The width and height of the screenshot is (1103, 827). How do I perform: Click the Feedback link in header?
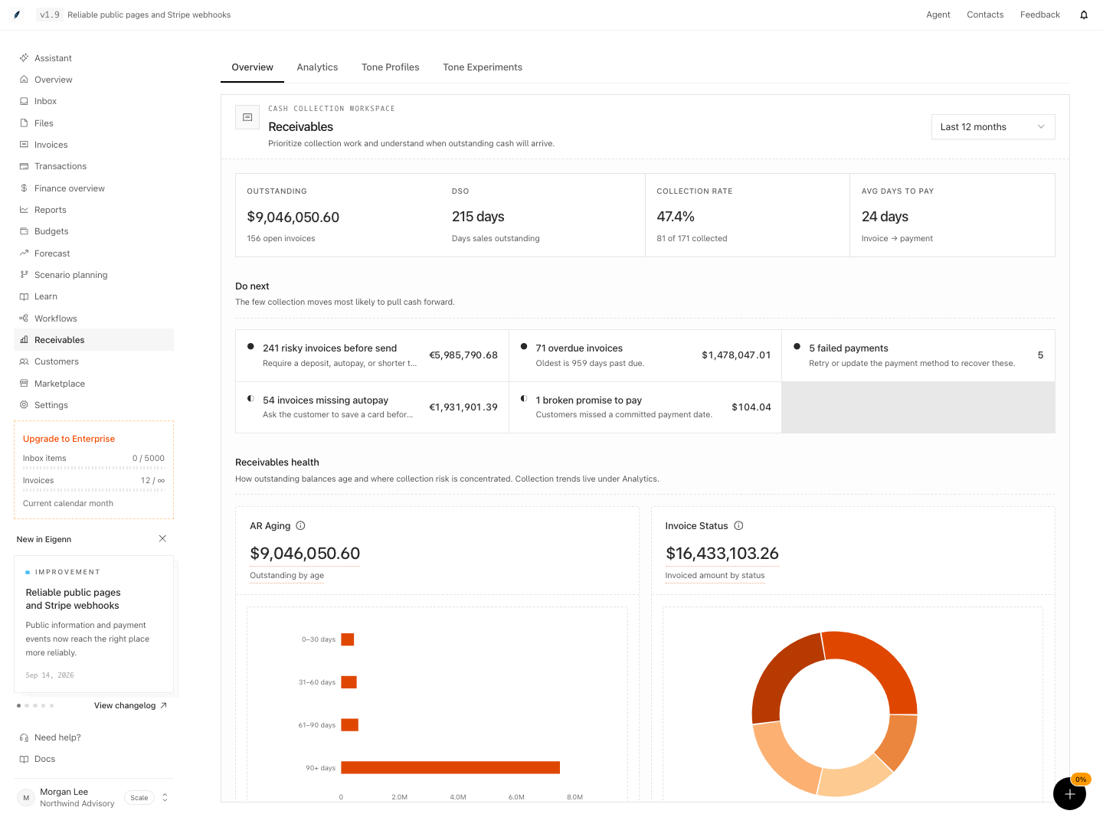[x=1040, y=15]
